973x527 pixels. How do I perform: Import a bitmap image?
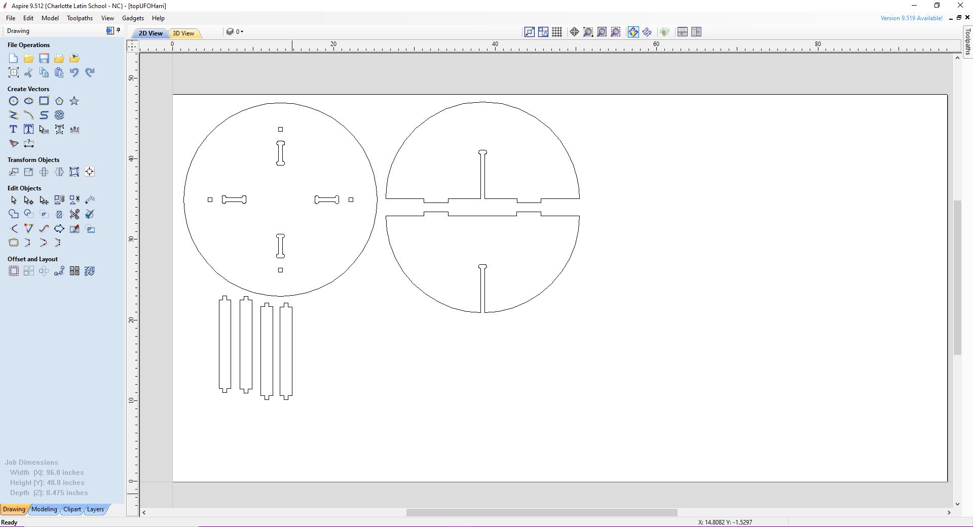coord(74,58)
